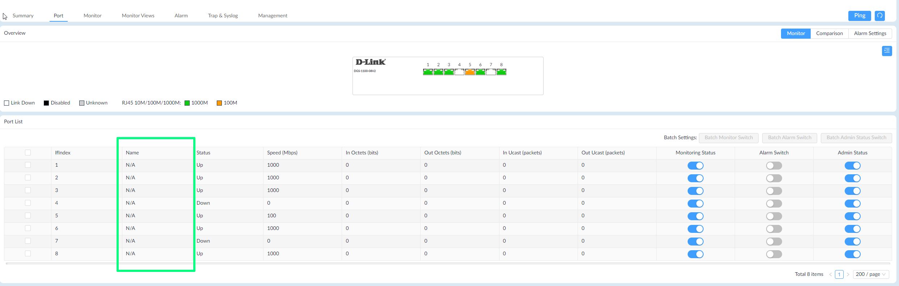Disable Monitoring Status for port 1
This screenshot has width=899, height=286.
point(695,166)
